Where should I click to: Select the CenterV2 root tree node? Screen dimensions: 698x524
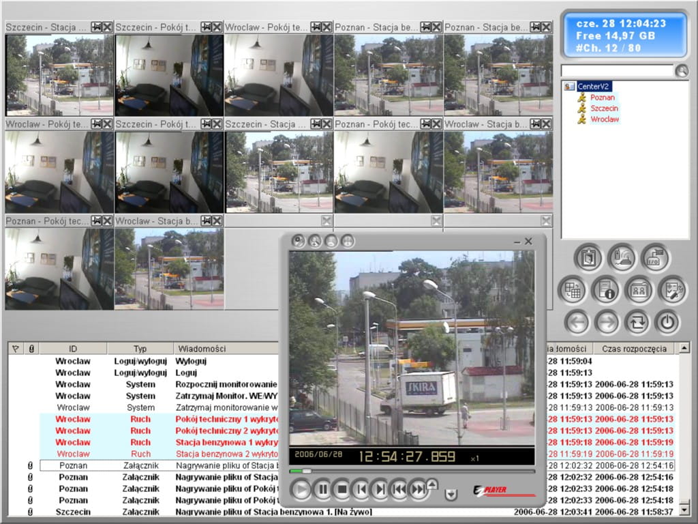coord(593,87)
